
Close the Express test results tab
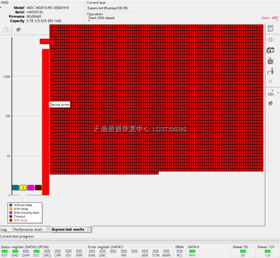coord(89,229)
